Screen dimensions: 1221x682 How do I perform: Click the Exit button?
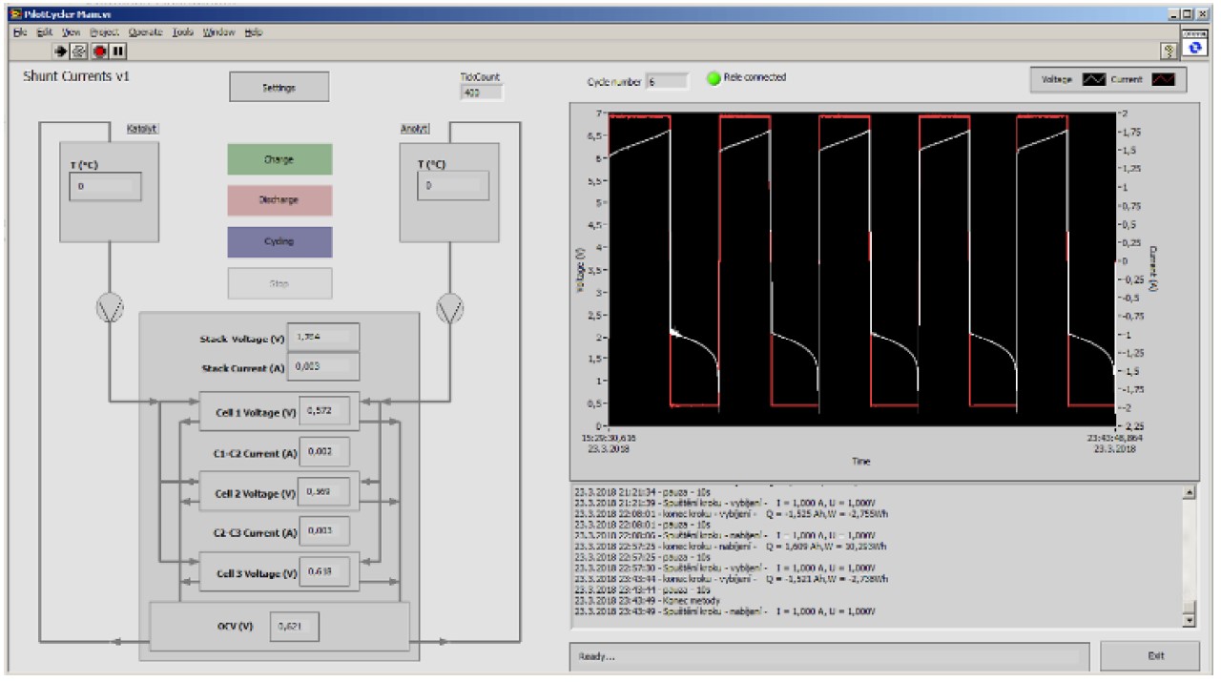[1149, 656]
